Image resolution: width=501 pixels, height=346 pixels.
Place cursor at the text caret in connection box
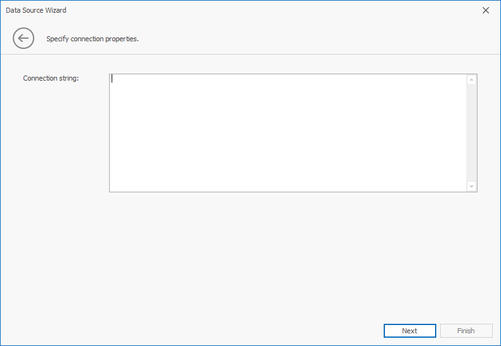112,79
